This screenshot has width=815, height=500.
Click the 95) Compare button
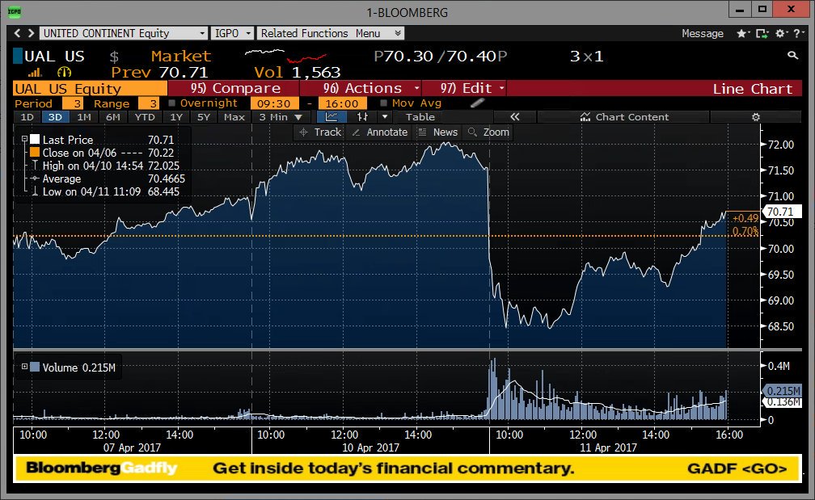coord(235,88)
